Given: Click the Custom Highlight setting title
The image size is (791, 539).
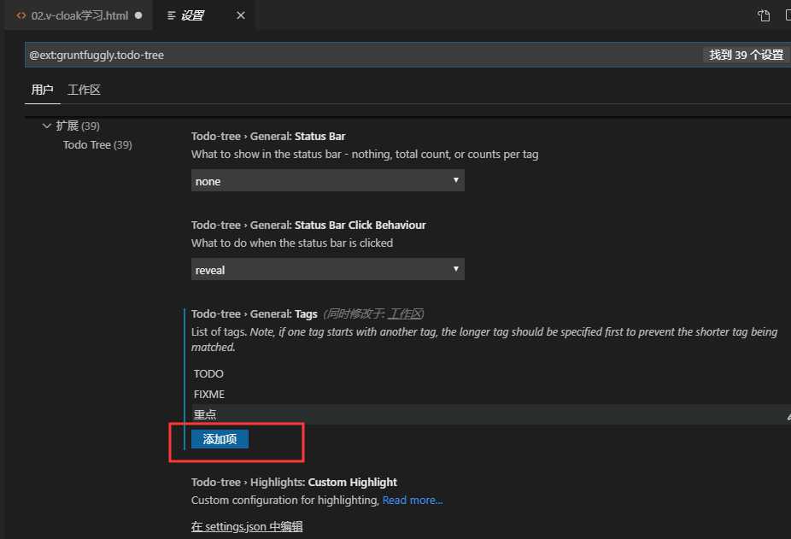Looking at the screenshot, I should click(294, 482).
